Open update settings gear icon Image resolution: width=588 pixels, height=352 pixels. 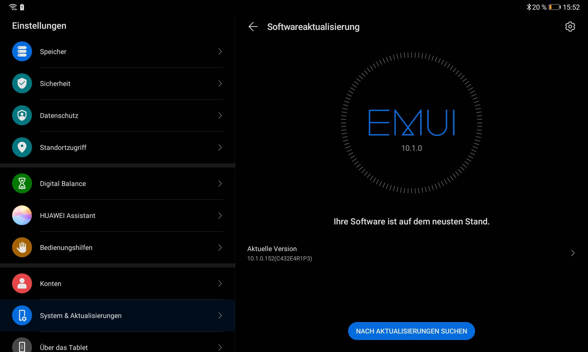[x=570, y=27]
